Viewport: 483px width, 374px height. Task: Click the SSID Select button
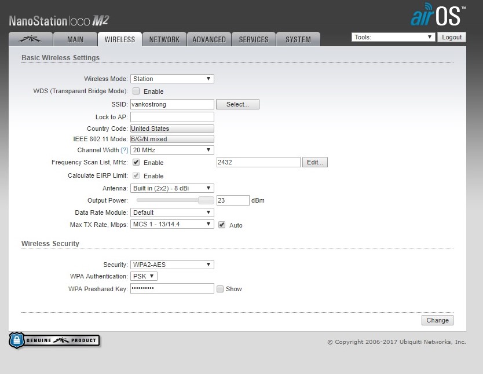click(x=237, y=104)
